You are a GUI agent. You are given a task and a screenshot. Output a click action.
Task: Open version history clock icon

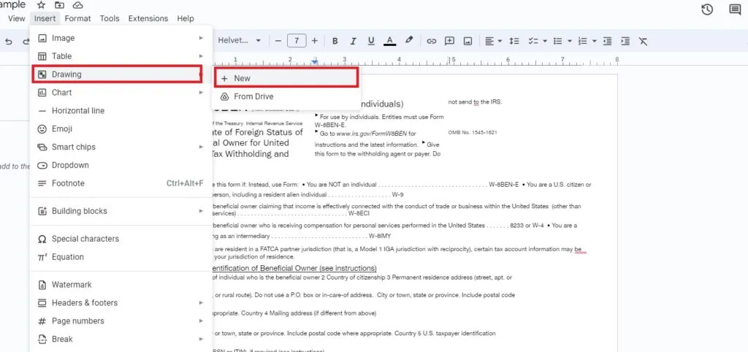point(707,9)
